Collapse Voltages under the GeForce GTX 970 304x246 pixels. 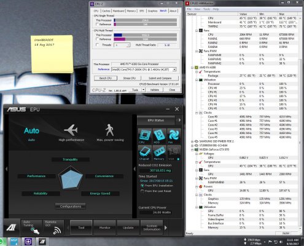point(197,154)
